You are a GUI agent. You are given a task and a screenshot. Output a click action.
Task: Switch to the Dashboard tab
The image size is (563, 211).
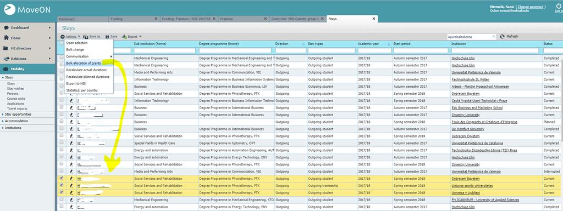pyautogui.click(x=83, y=19)
